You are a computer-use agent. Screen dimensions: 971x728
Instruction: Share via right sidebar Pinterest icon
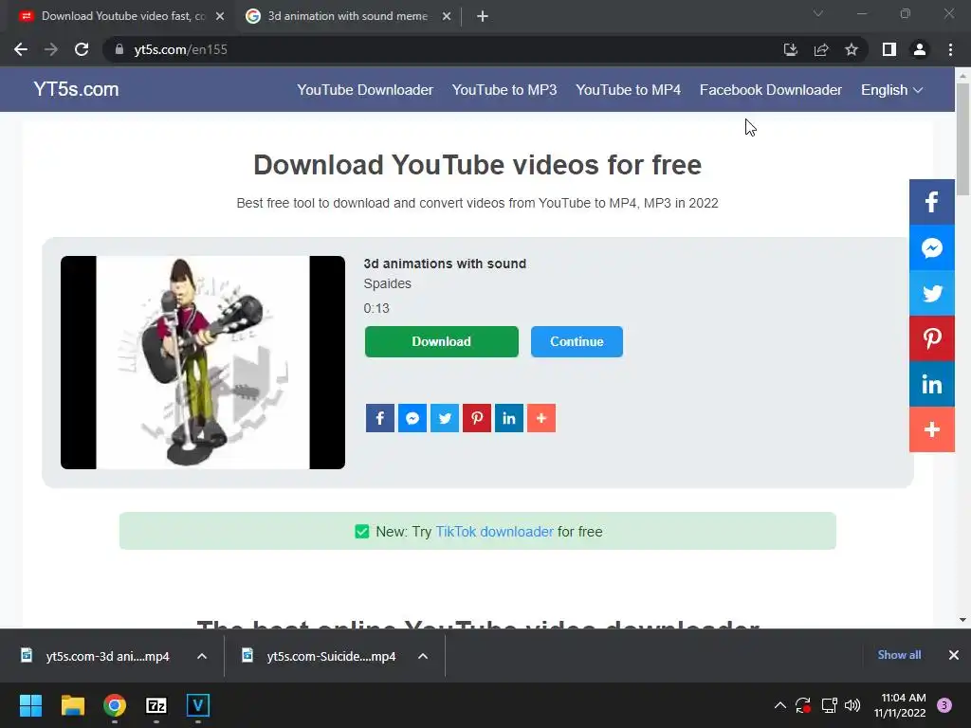point(932,338)
